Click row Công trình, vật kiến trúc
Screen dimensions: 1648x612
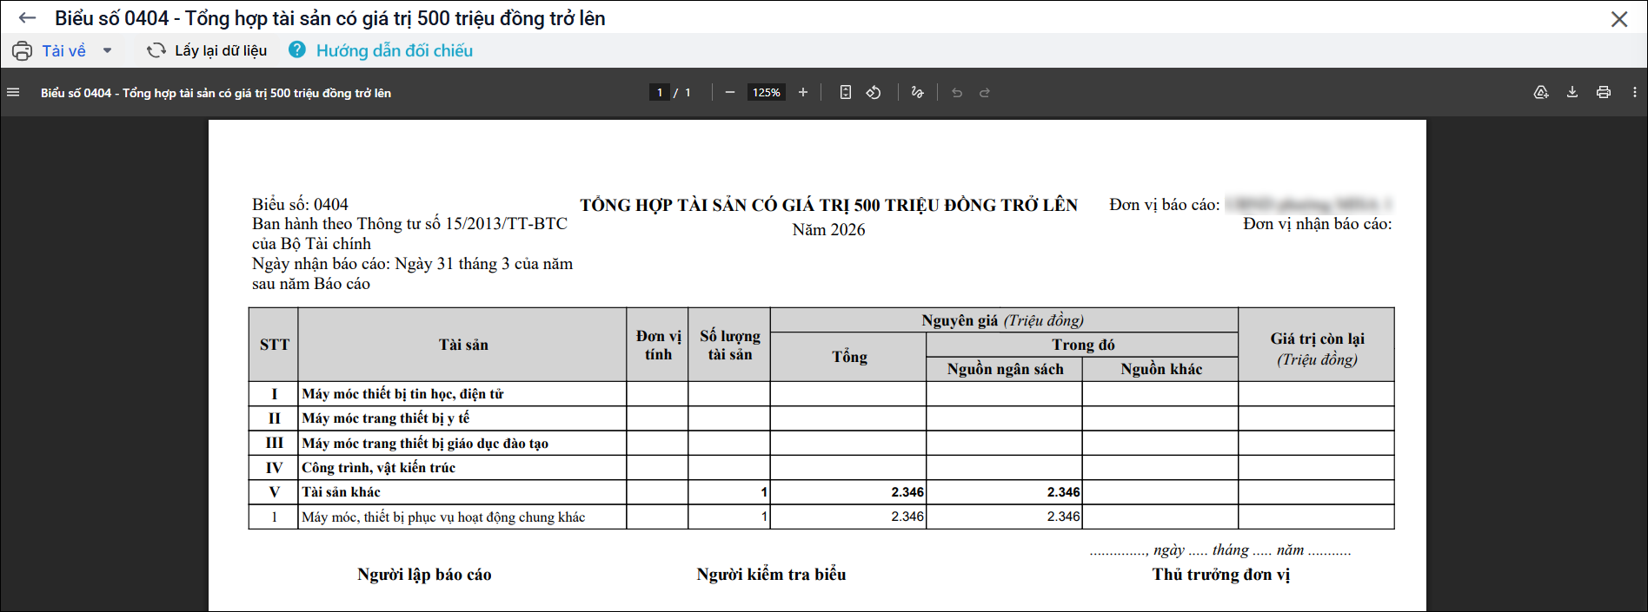coord(821,468)
